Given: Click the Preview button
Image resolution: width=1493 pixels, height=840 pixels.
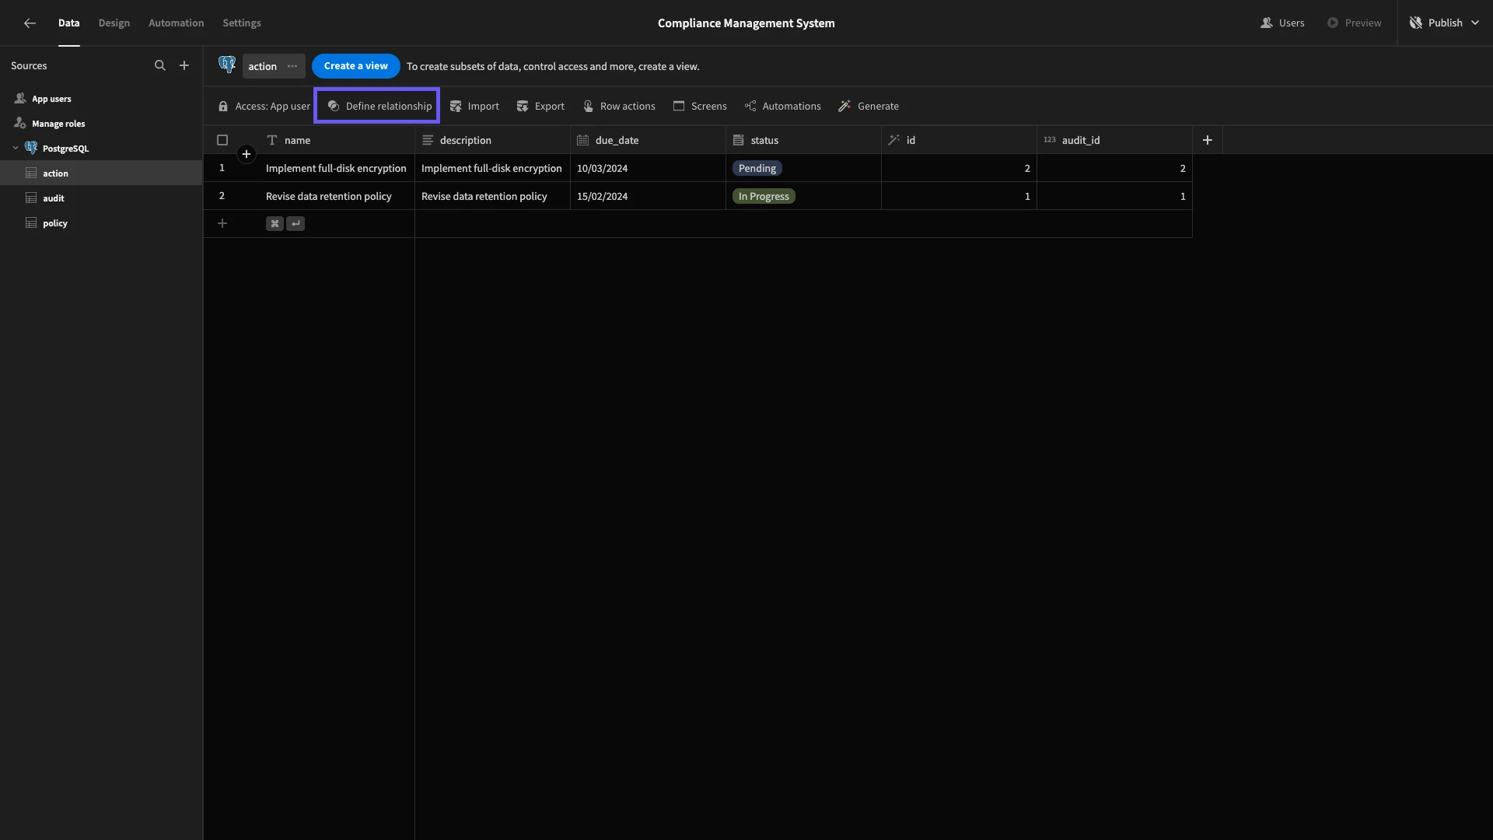Looking at the screenshot, I should coord(1354,23).
